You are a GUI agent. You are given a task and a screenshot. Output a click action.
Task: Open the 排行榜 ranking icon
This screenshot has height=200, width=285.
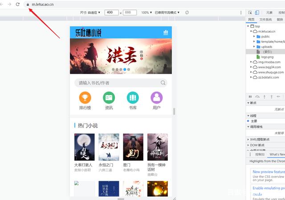(x=85, y=98)
